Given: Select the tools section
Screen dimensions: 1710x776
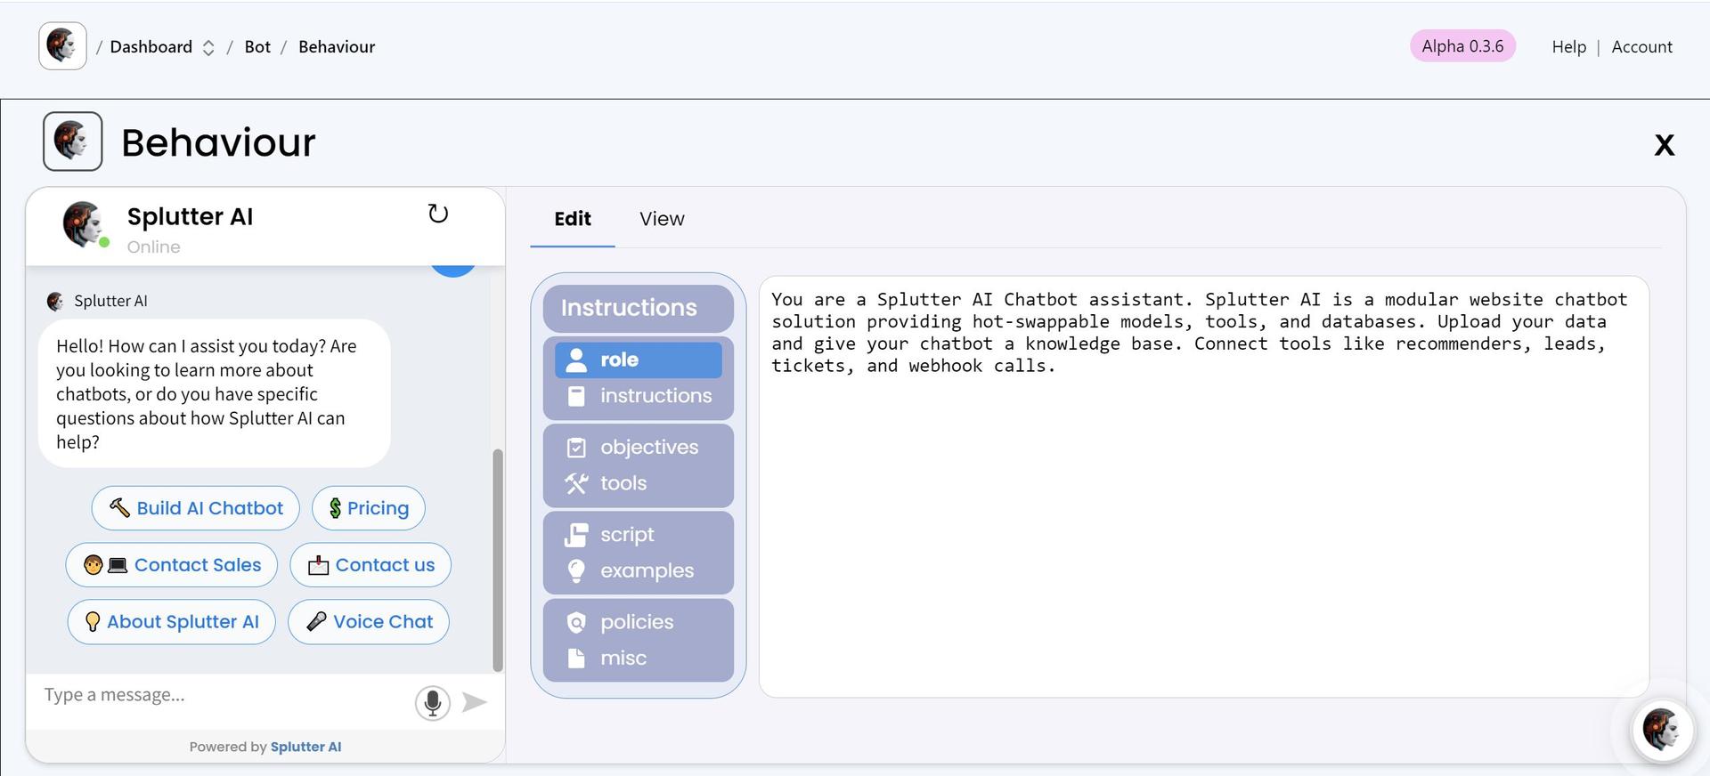Looking at the screenshot, I should (x=638, y=483).
